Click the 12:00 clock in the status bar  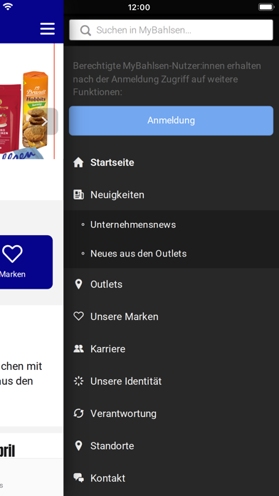139,7
